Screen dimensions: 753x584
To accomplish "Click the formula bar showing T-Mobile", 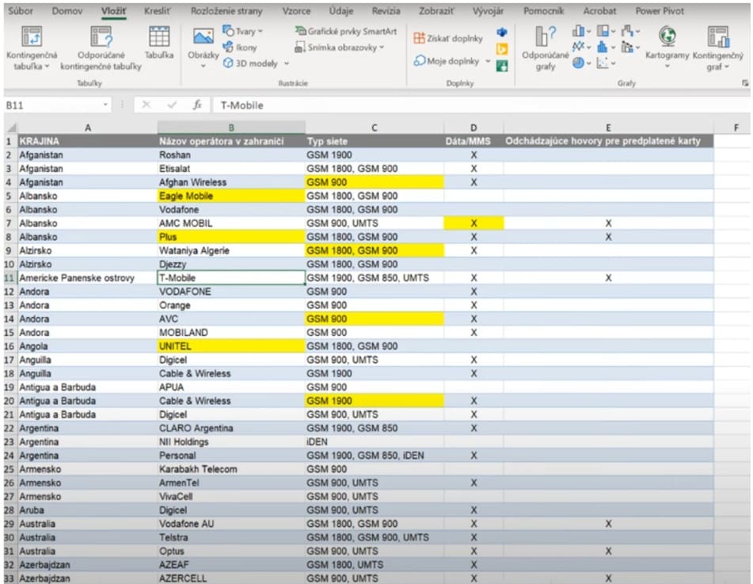I will click(481, 105).
